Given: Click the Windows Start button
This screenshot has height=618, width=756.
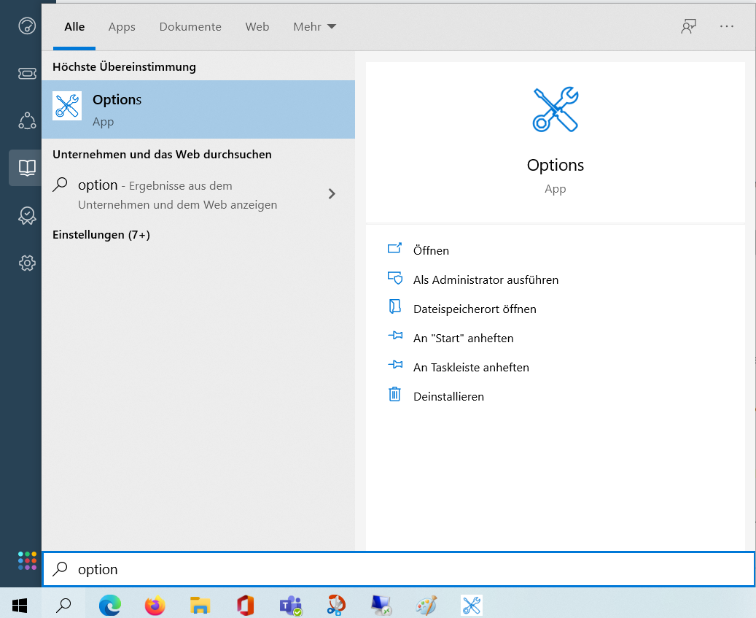Looking at the screenshot, I should click(20, 605).
